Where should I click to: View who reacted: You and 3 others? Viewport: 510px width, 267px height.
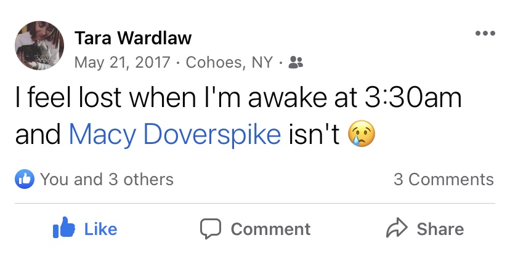point(107,179)
